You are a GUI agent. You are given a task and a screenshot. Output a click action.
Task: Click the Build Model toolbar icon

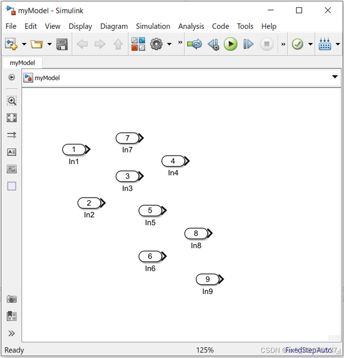325,44
